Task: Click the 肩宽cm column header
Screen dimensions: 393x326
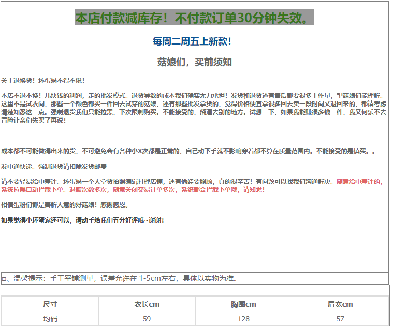Action: click(x=340, y=304)
